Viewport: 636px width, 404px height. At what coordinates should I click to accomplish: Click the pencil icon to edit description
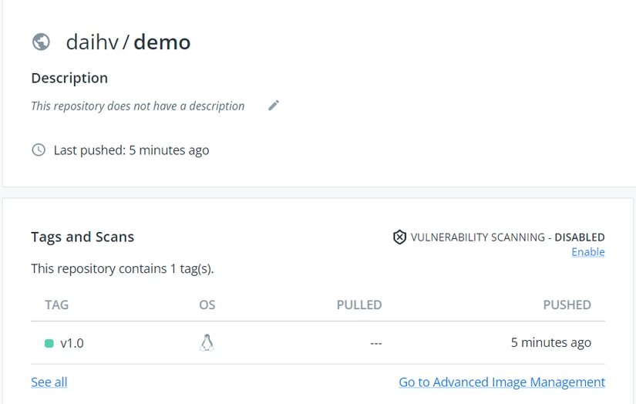pyautogui.click(x=274, y=106)
